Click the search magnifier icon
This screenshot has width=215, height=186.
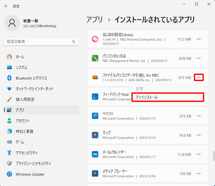coord(74,42)
